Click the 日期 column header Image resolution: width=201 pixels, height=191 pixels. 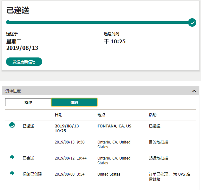(x=58, y=115)
